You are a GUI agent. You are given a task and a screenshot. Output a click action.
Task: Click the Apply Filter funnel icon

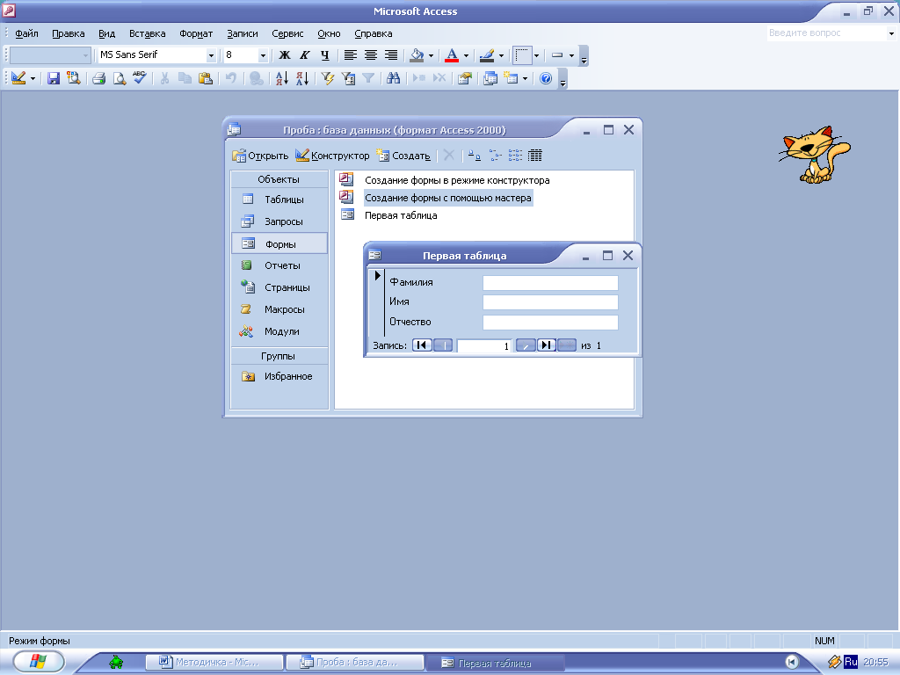[x=368, y=78]
